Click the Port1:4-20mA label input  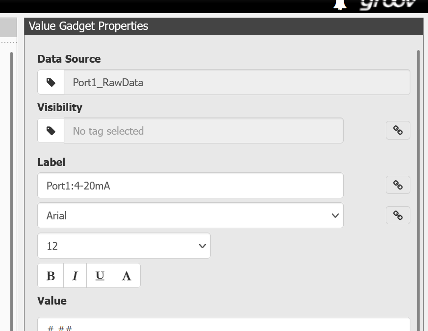(190, 186)
